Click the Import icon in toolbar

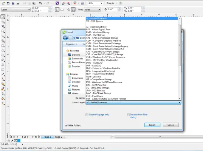[64, 3]
